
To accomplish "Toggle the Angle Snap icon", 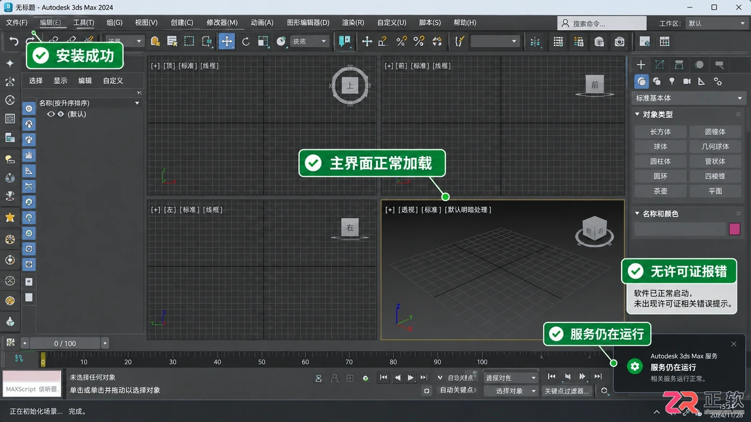I will (383, 41).
